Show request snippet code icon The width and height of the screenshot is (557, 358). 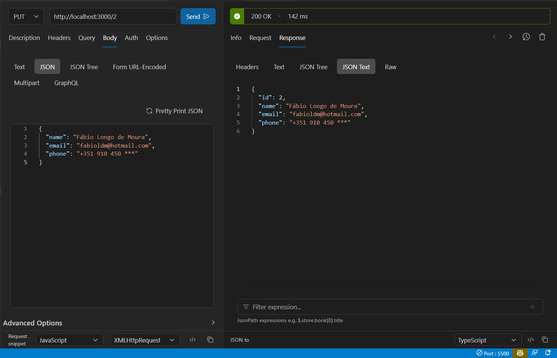[x=192, y=340]
